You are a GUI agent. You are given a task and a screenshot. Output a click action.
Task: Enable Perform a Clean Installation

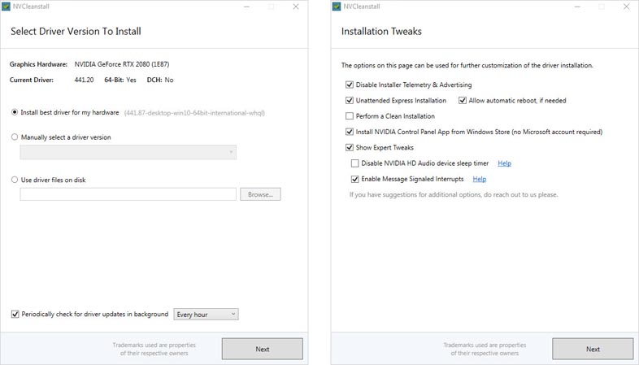click(350, 116)
